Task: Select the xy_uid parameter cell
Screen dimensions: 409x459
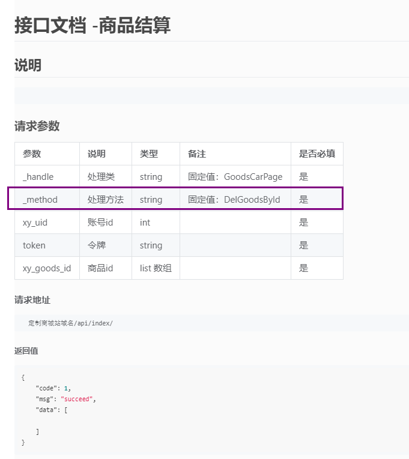Action: click(x=35, y=223)
